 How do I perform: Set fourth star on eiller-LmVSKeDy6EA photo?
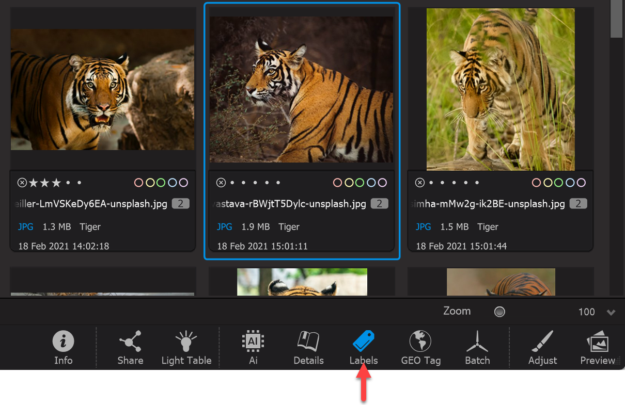click(x=68, y=183)
